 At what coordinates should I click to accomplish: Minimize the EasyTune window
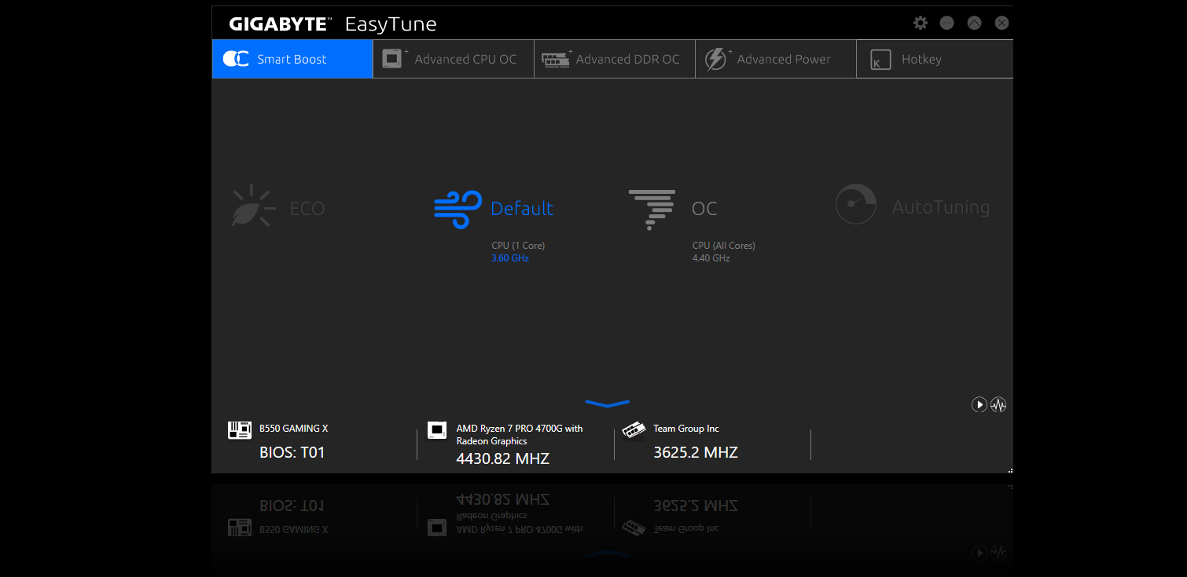point(946,23)
